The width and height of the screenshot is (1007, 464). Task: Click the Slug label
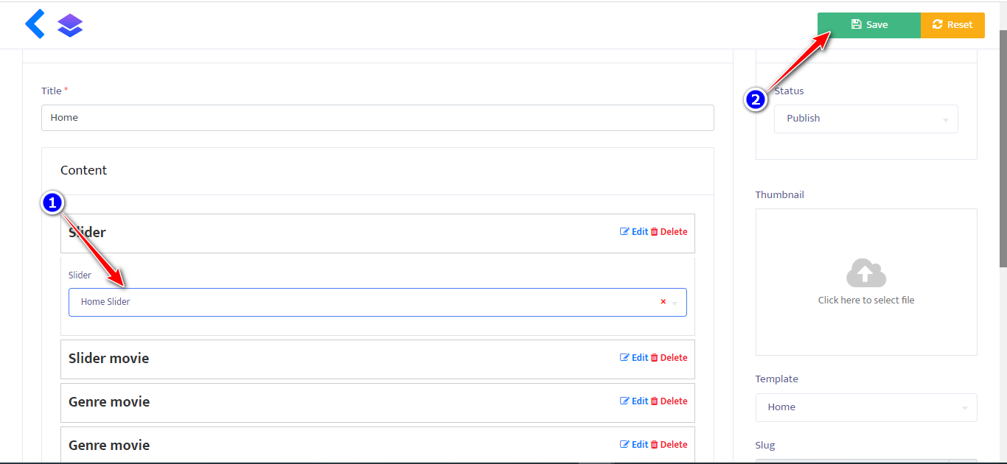click(x=765, y=446)
